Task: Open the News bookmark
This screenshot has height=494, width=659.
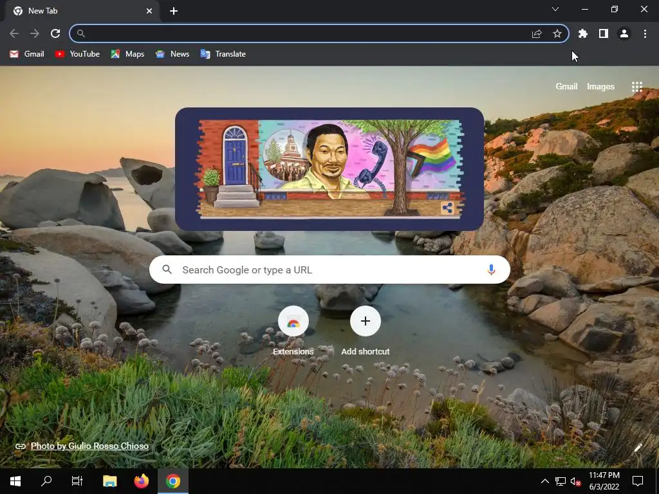Action: tap(172, 54)
